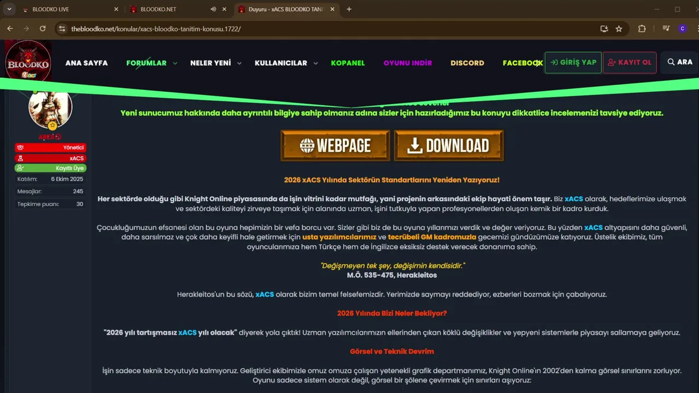The height and width of the screenshot is (393, 699).
Task: Click the poster's red username
Action: (x=50, y=137)
